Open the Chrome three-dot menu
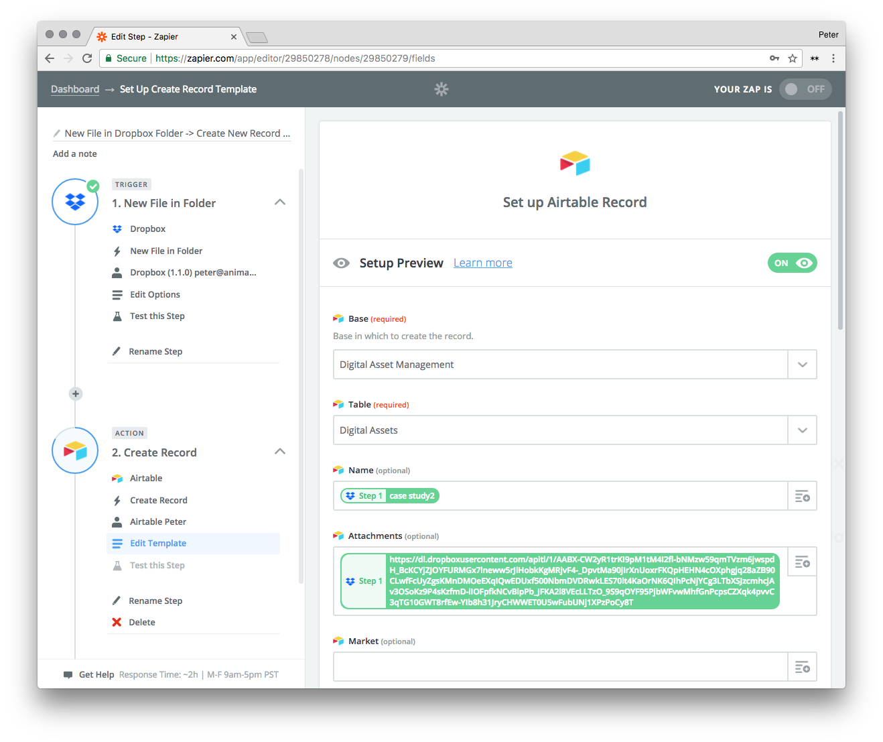 [x=833, y=58]
